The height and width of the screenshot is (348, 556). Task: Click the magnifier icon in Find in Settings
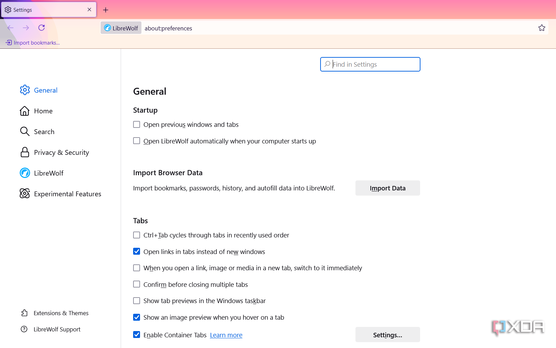pyautogui.click(x=327, y=64)
